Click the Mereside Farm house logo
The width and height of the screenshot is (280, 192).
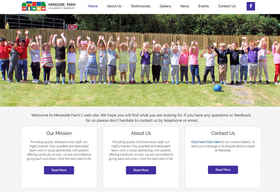click(x=34, y=6)
